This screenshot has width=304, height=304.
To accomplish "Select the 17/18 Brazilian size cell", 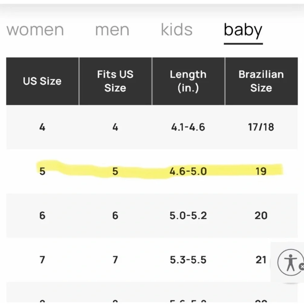I will pyautogui.click(x=261, y=127).
